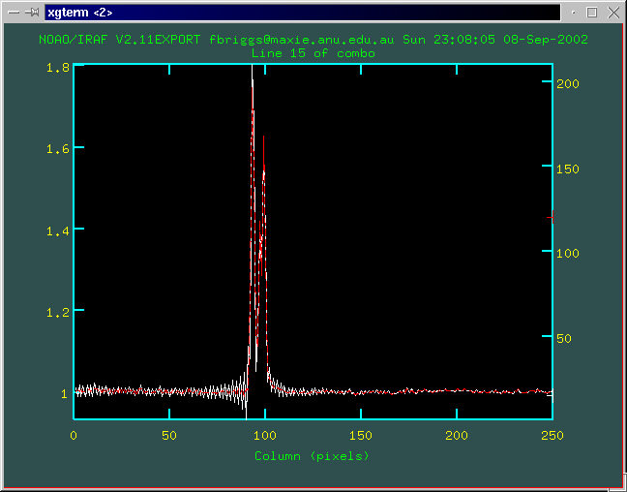
Task: Click right axis value 100
Action: [x=568, y=254]
